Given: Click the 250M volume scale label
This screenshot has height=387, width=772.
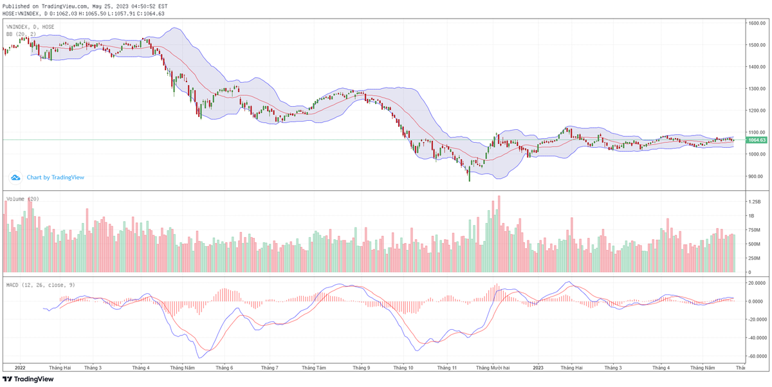Looking at the screenshot, I should click(x=753, y=258).
